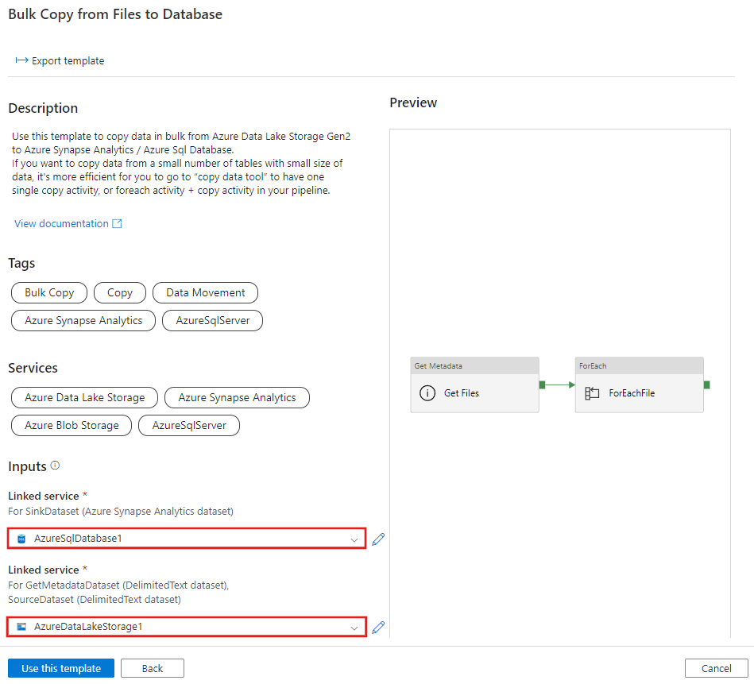This screenshot has height=684, width=754.
Task: Click the SQL database icon in the first dropdown
Action: [x=21, y=539]
